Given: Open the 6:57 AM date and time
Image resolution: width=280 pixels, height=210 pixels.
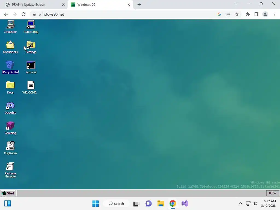Looking at the screenshot, I should click(x=269, y=203).
